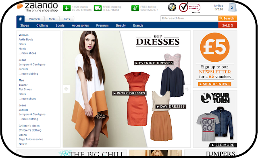Open Children's shoes link

29,126
